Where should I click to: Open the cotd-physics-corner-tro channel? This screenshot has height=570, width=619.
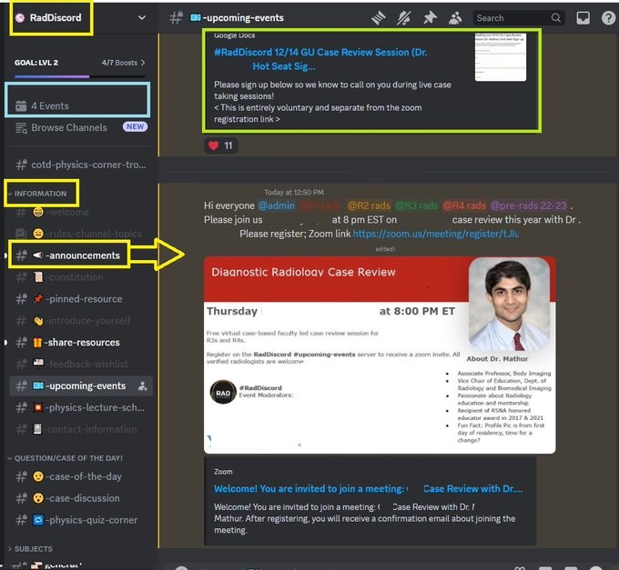[x=81, y=165]
